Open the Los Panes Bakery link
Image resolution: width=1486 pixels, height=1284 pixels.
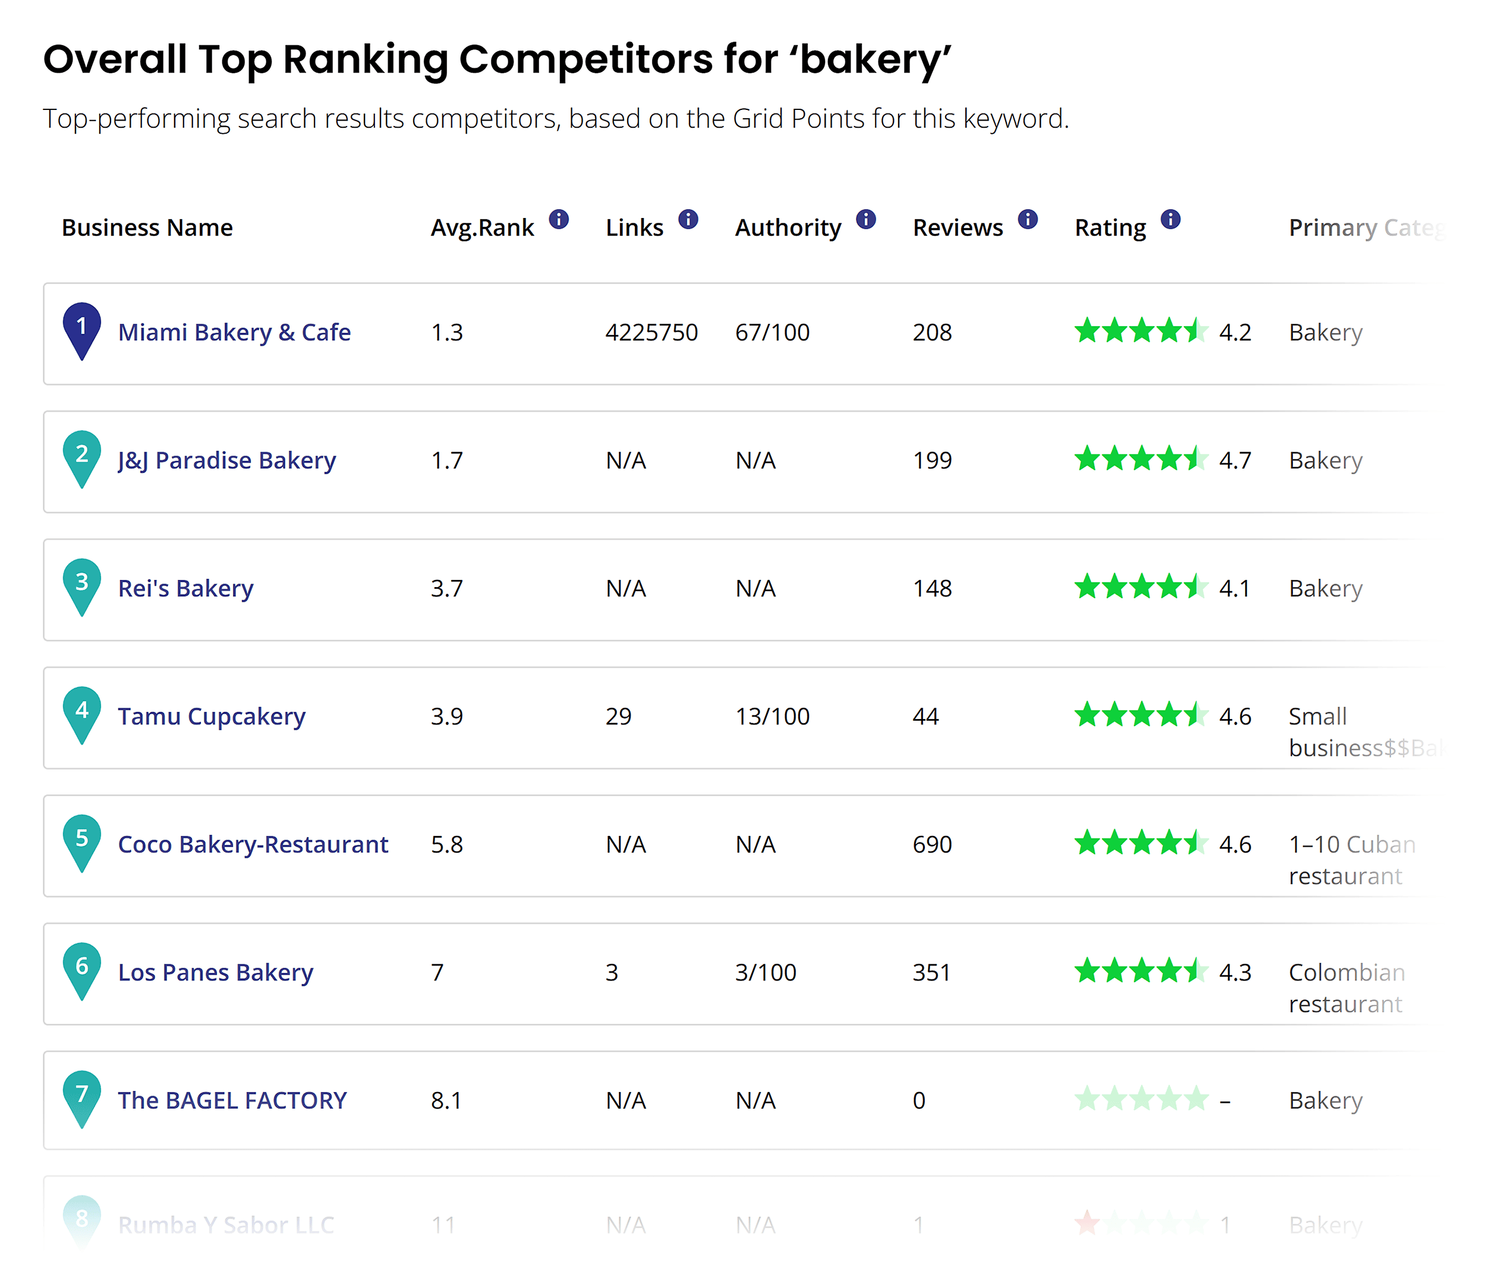tap(215, 972)
